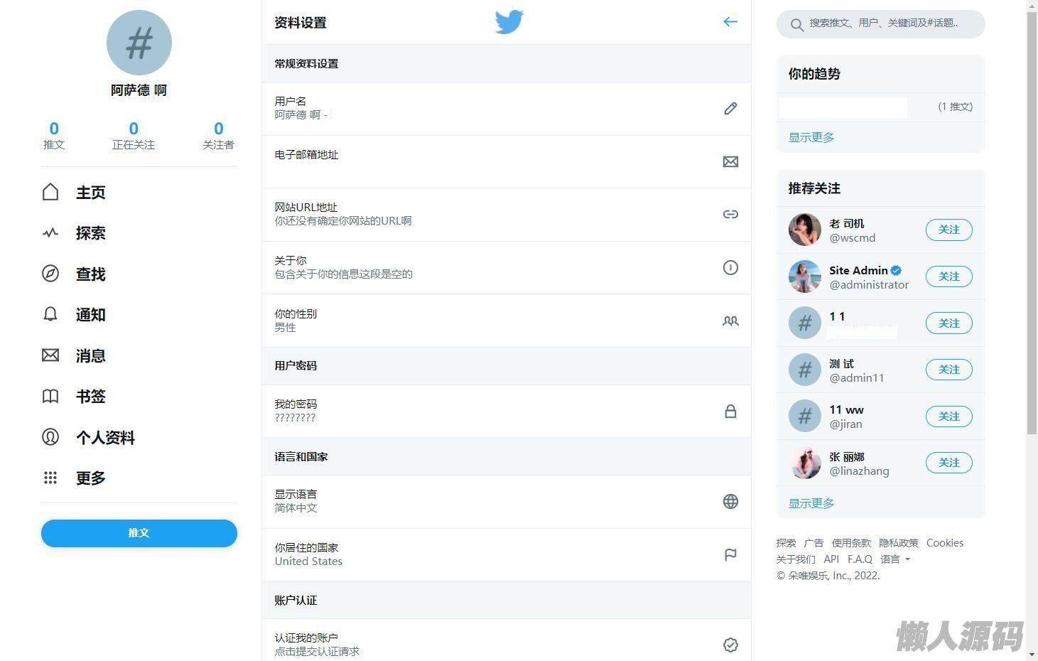The width and height of the screenshot is (1038, 661).
Task: Click the compass icon for 查找
Action: [50, 274]
